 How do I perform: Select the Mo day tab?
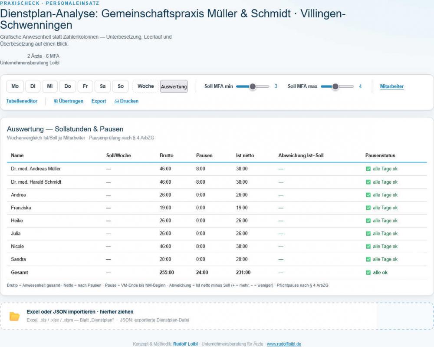tap(15, 86)
